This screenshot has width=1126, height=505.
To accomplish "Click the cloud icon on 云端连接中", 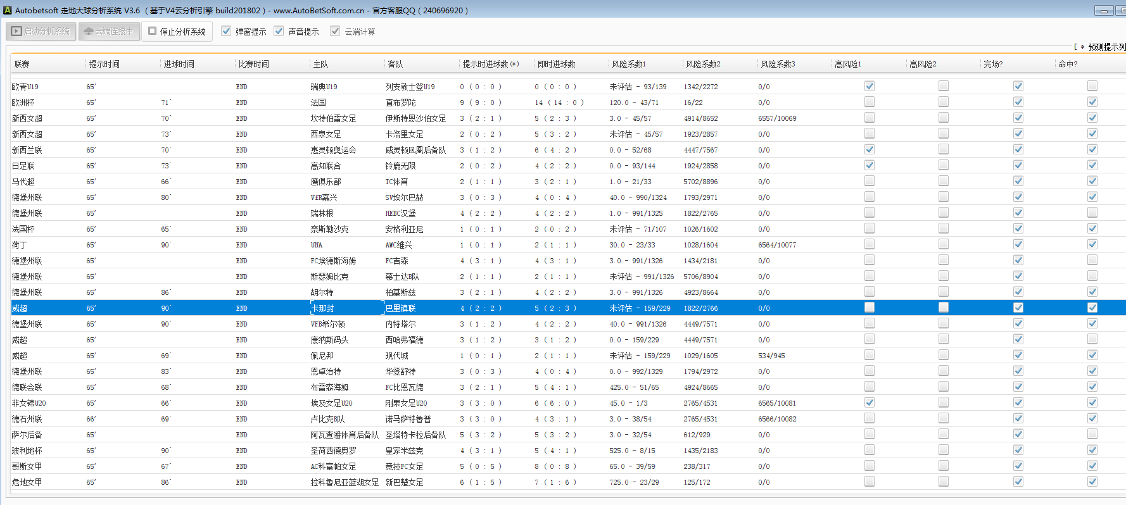I will [x=89, y=31].
